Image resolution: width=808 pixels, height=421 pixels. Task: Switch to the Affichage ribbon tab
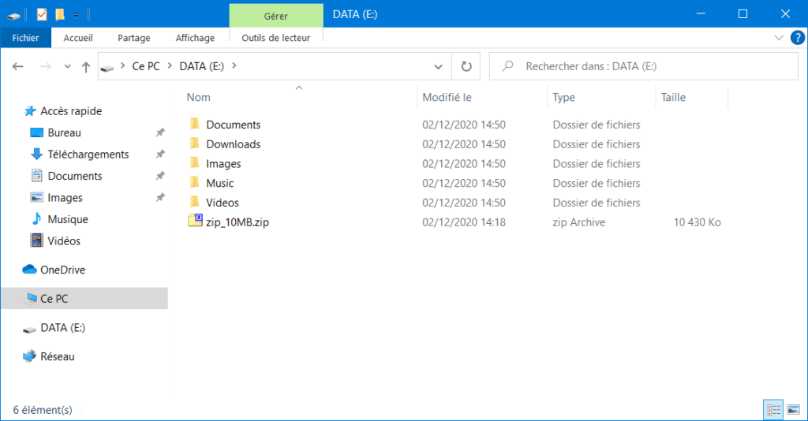click(x=195, y=38)
